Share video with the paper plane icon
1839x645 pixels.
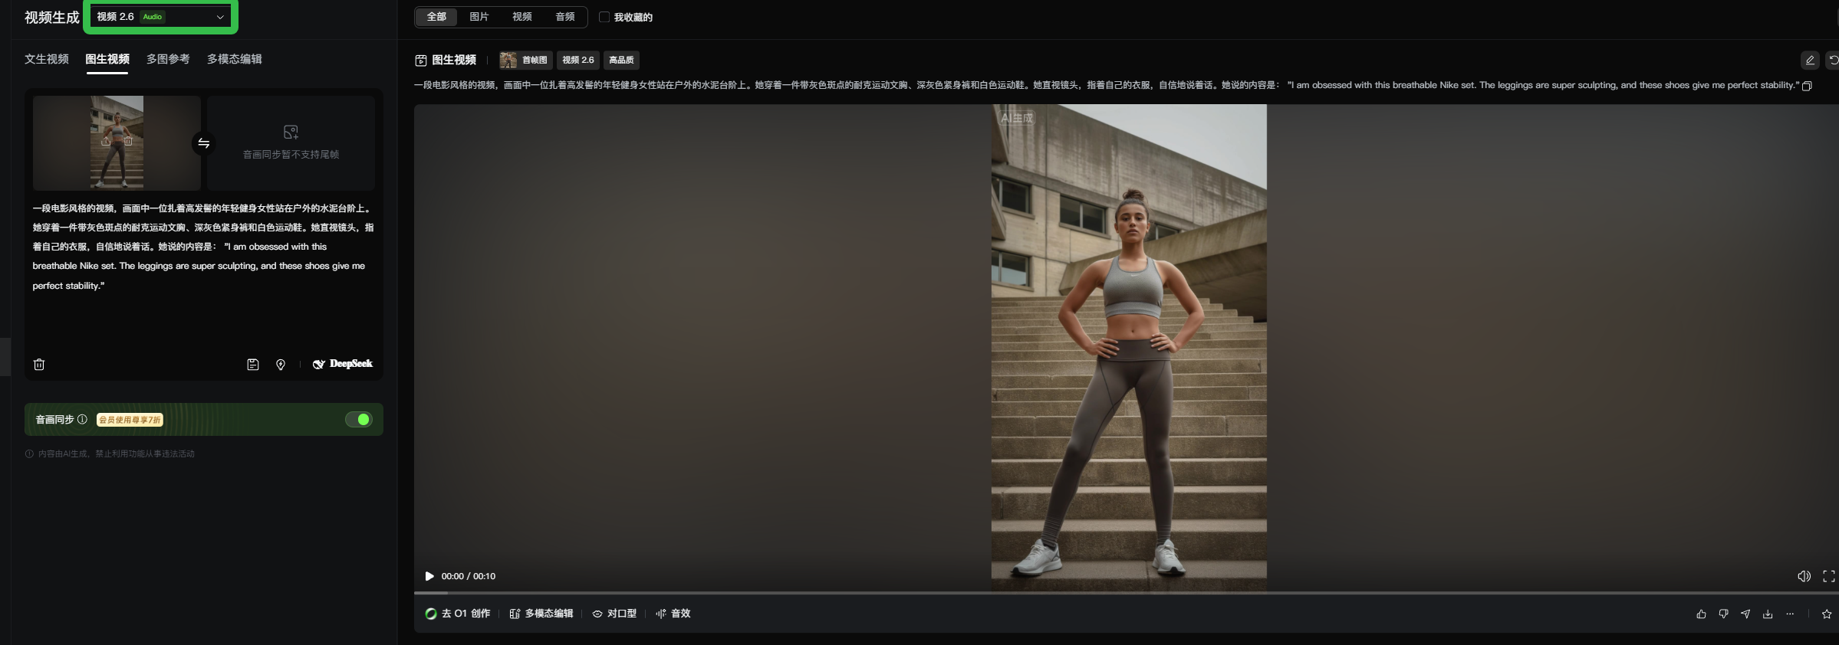tap(1745, 614)
